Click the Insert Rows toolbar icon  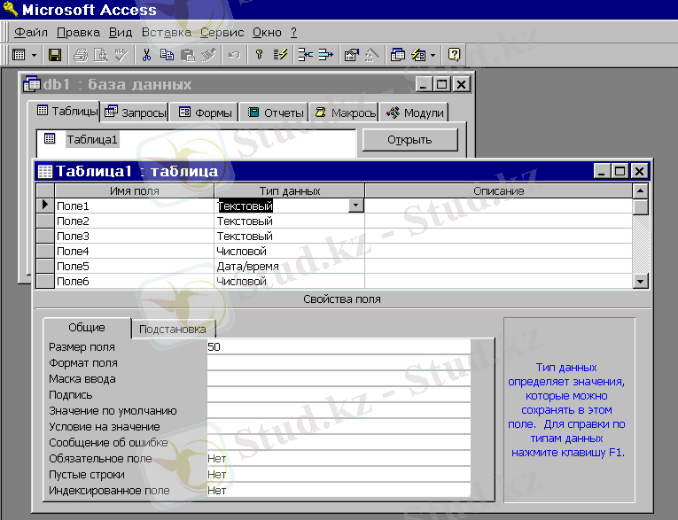(304, 55)
